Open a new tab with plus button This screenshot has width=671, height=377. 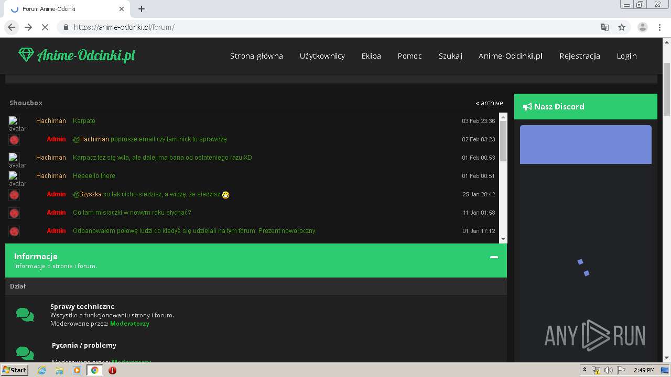142,9
